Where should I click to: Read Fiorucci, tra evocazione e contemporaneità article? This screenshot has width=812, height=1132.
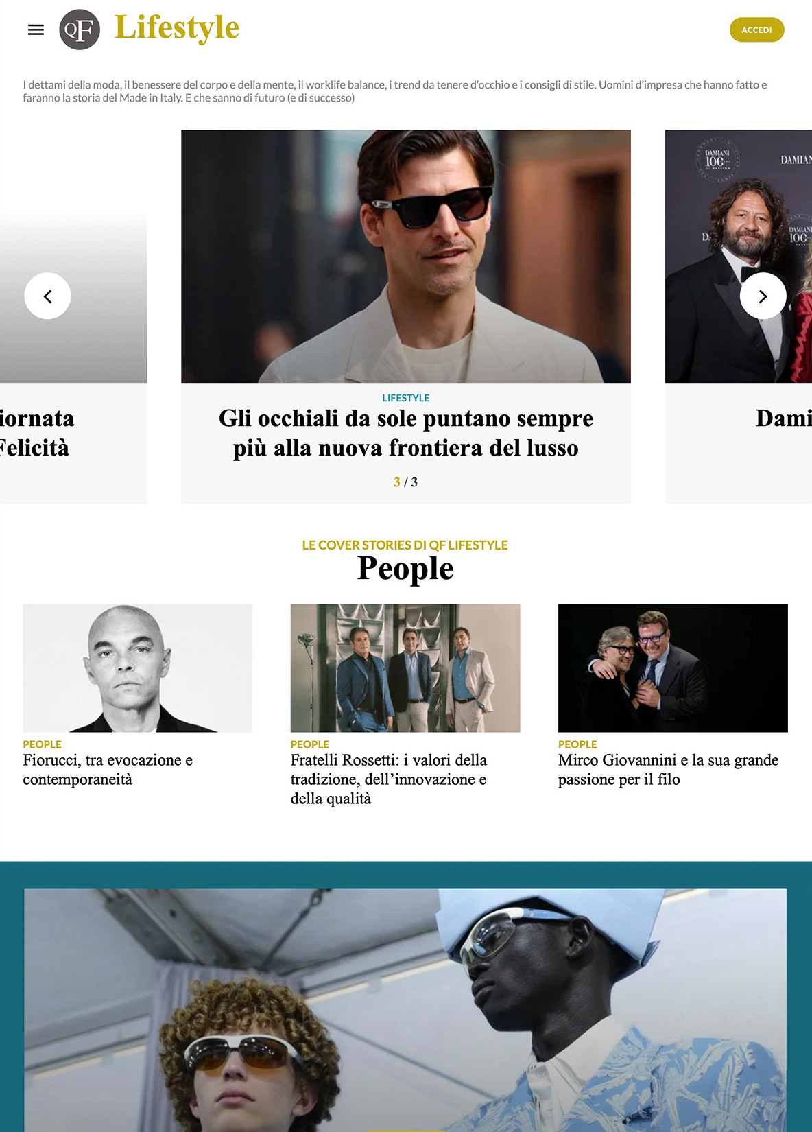coord(108,770)
